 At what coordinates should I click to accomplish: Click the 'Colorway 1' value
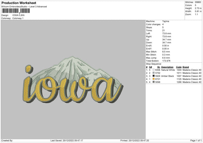coord(18,18)
